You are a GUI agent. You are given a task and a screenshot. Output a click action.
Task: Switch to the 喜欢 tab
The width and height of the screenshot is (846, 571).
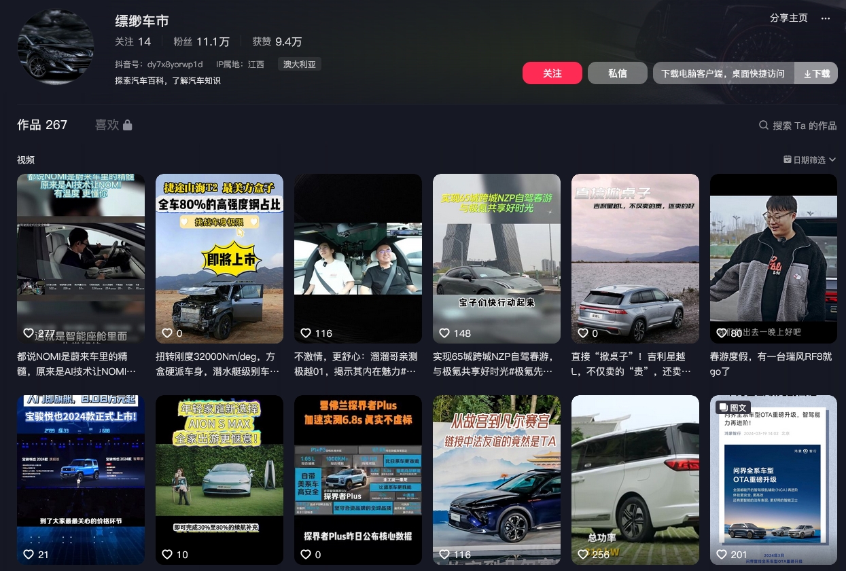click(x=107, y=125)
